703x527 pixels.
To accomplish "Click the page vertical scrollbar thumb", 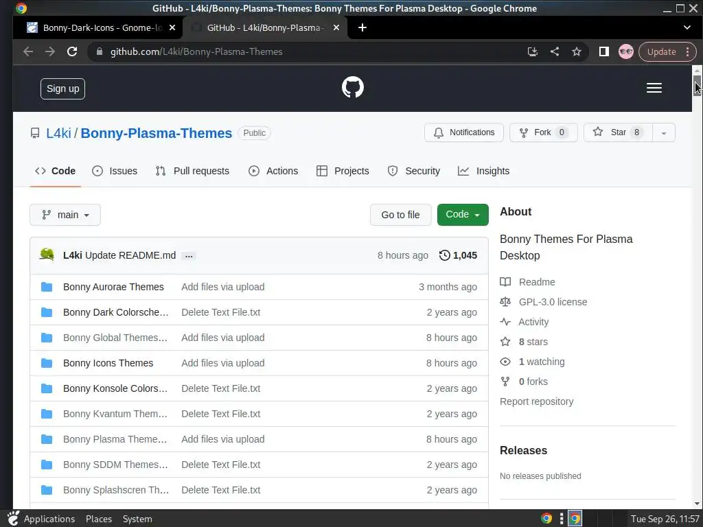I will click(697, 86).
